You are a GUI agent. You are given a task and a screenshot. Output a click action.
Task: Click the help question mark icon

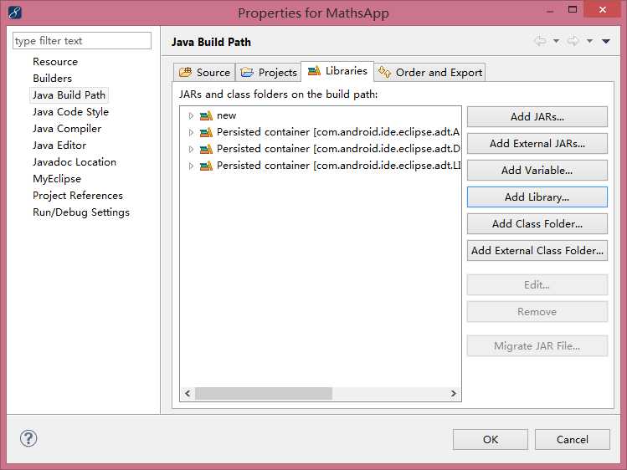coord(28,438)
